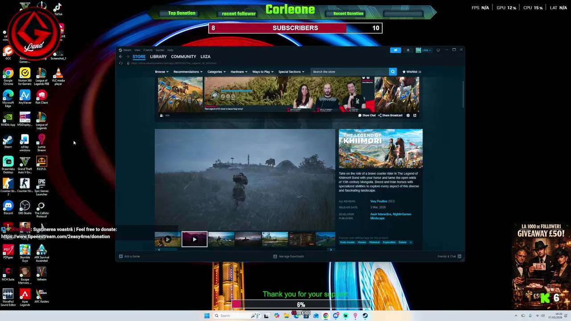The height and width of the screenshot is (321, 571).
Task: Click the Steam page vertical scrollbar
Action: [x=463, y=94]
